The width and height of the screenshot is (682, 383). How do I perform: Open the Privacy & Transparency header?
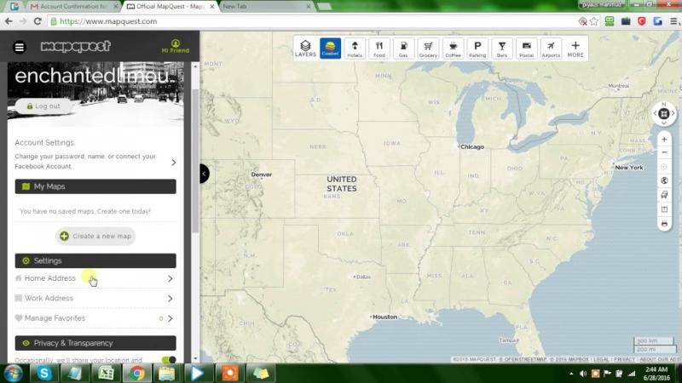point(95,343)
